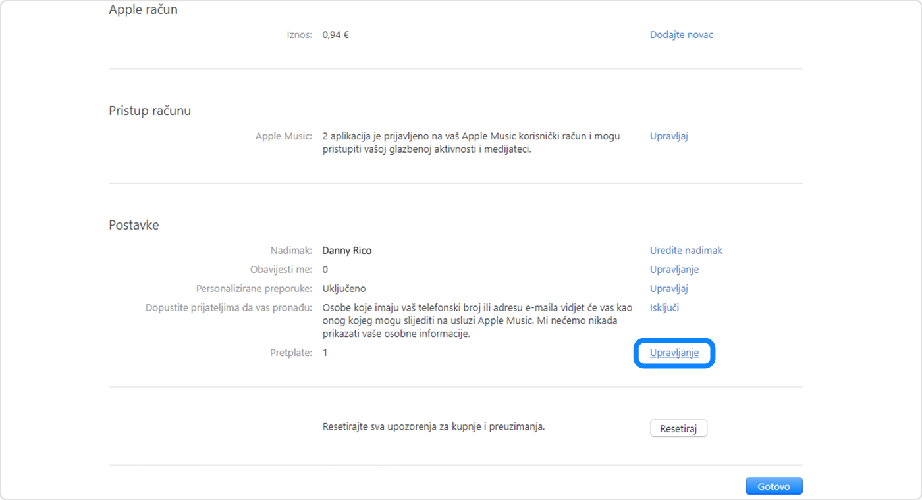The image size is (922, 500).
Task: Select the Iznos label
Action: point(300,34)
